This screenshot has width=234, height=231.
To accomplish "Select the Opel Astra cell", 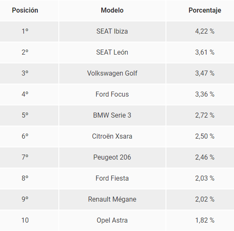I will 112,220.
